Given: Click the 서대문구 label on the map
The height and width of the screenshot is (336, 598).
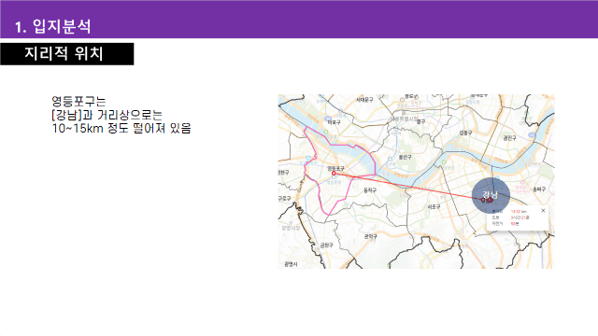Looking at the screenshot, I should click(364, 100).
